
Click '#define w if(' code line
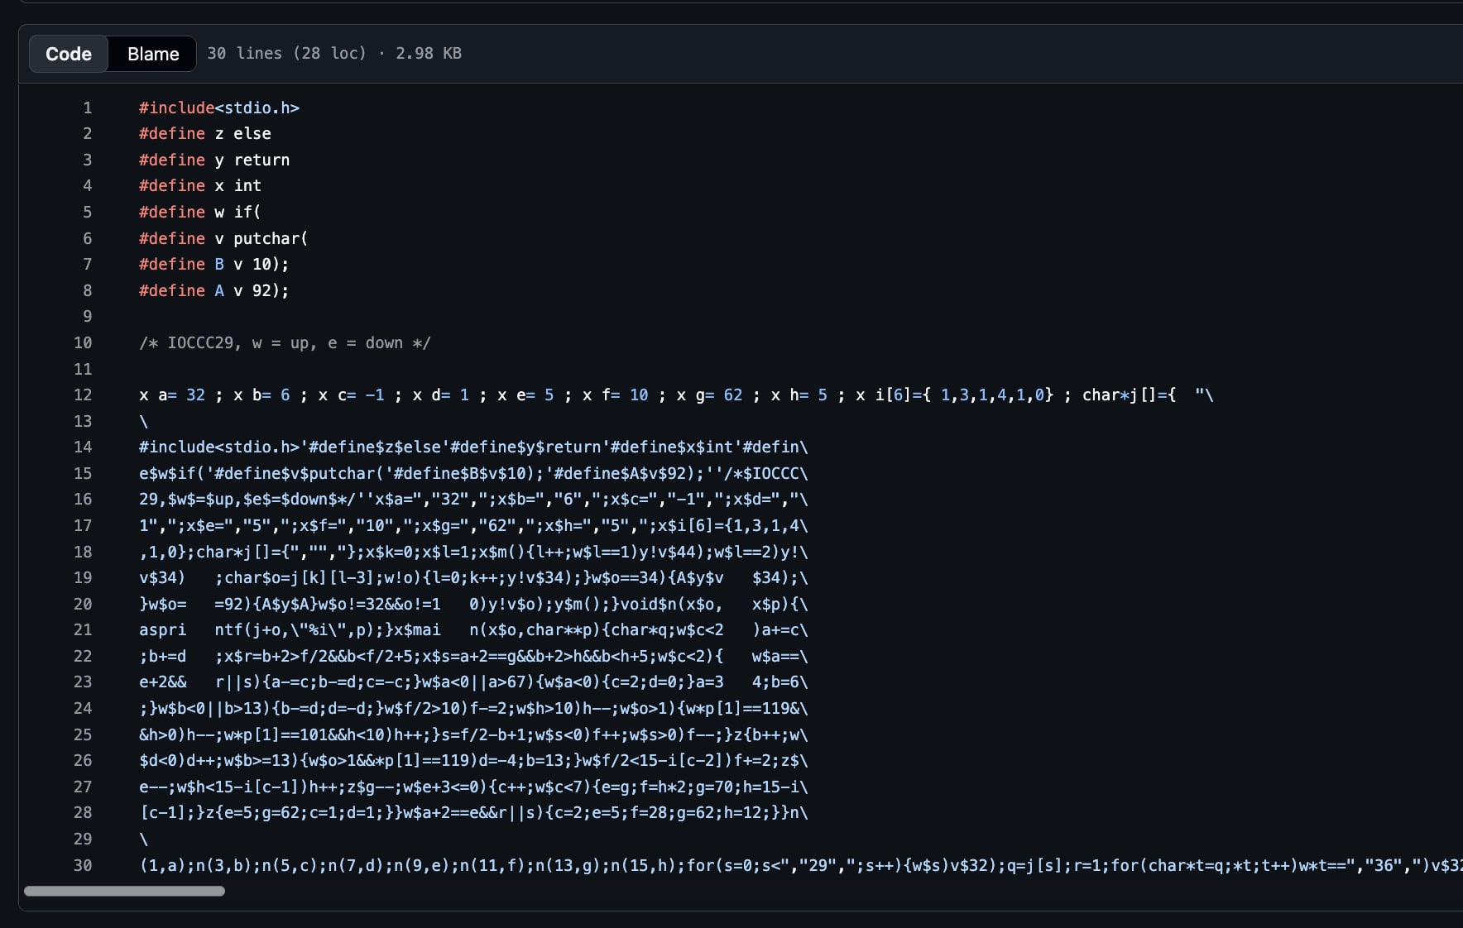[200, 212]
